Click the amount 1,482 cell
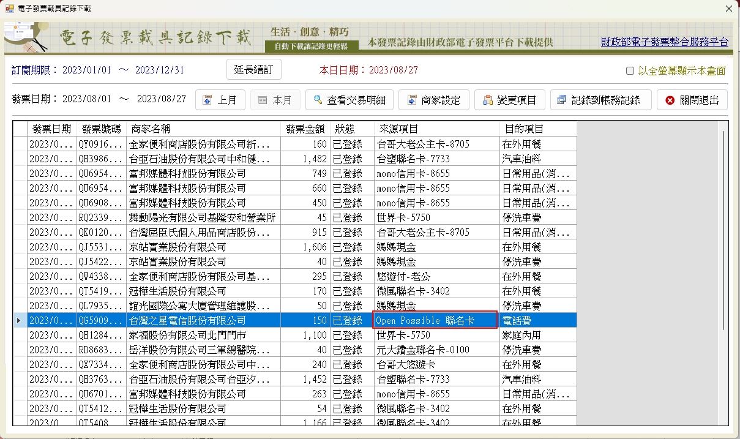 (305, 159)
